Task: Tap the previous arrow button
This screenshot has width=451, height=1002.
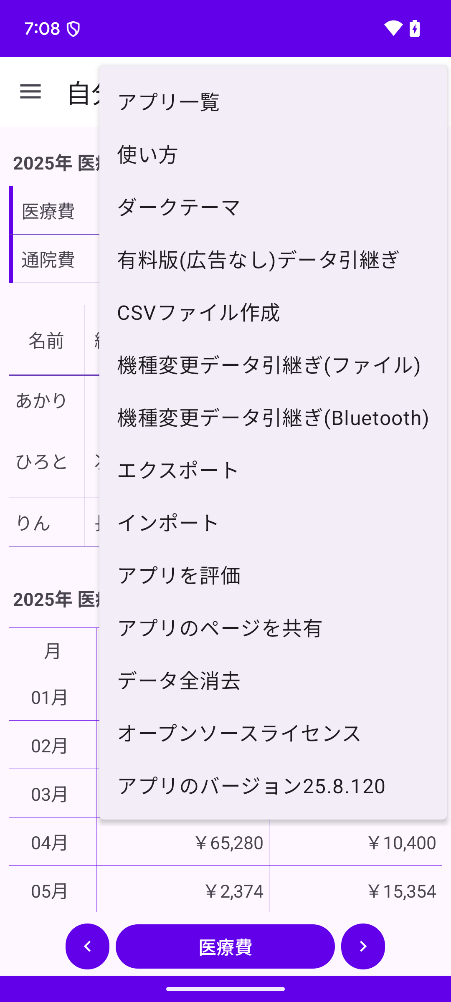Action: pos(88,946)
